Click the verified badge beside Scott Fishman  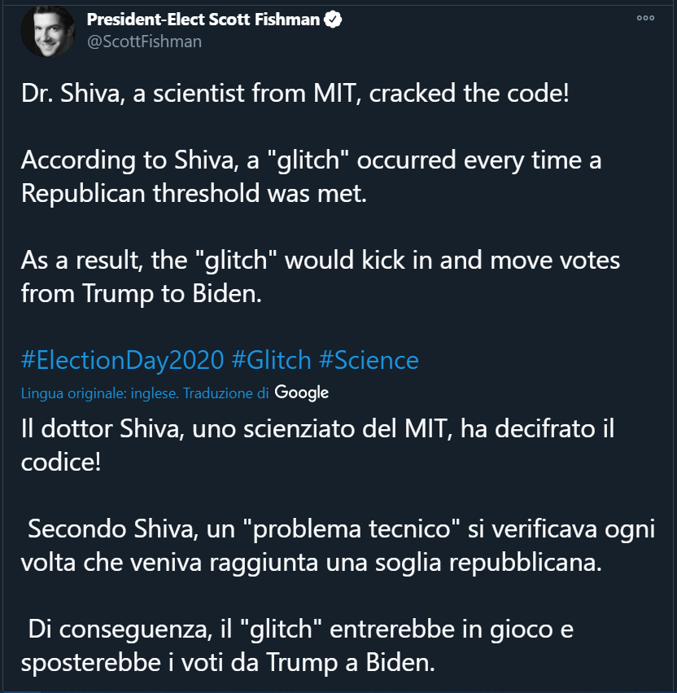pyautogui.click(x=333, y=20)
